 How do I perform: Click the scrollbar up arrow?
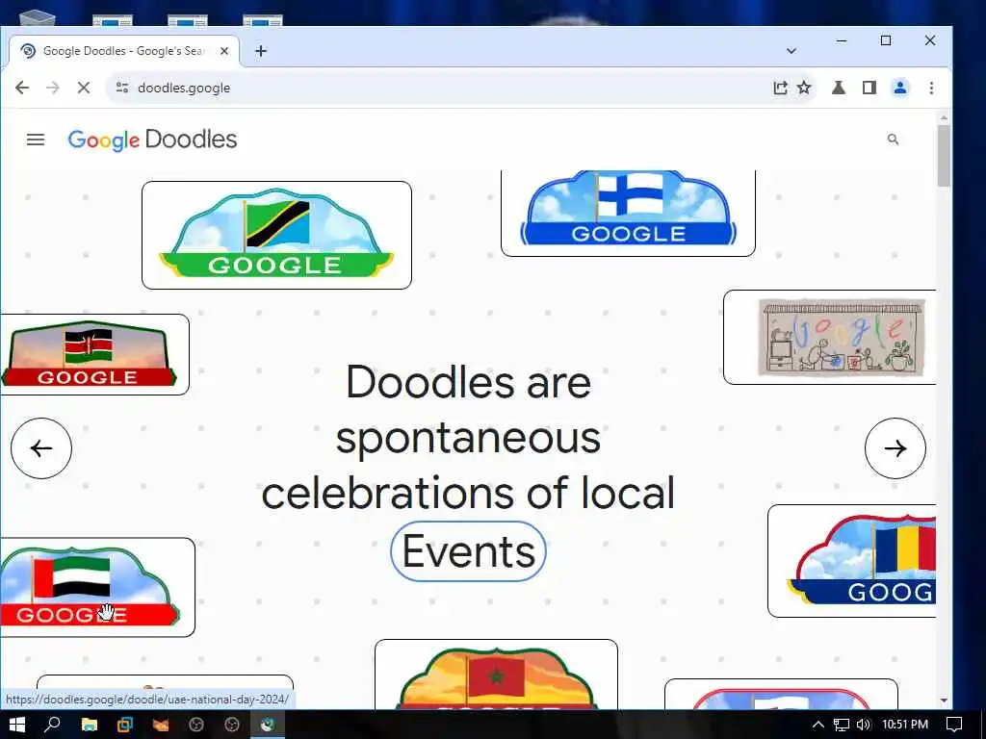coord(944,117)
